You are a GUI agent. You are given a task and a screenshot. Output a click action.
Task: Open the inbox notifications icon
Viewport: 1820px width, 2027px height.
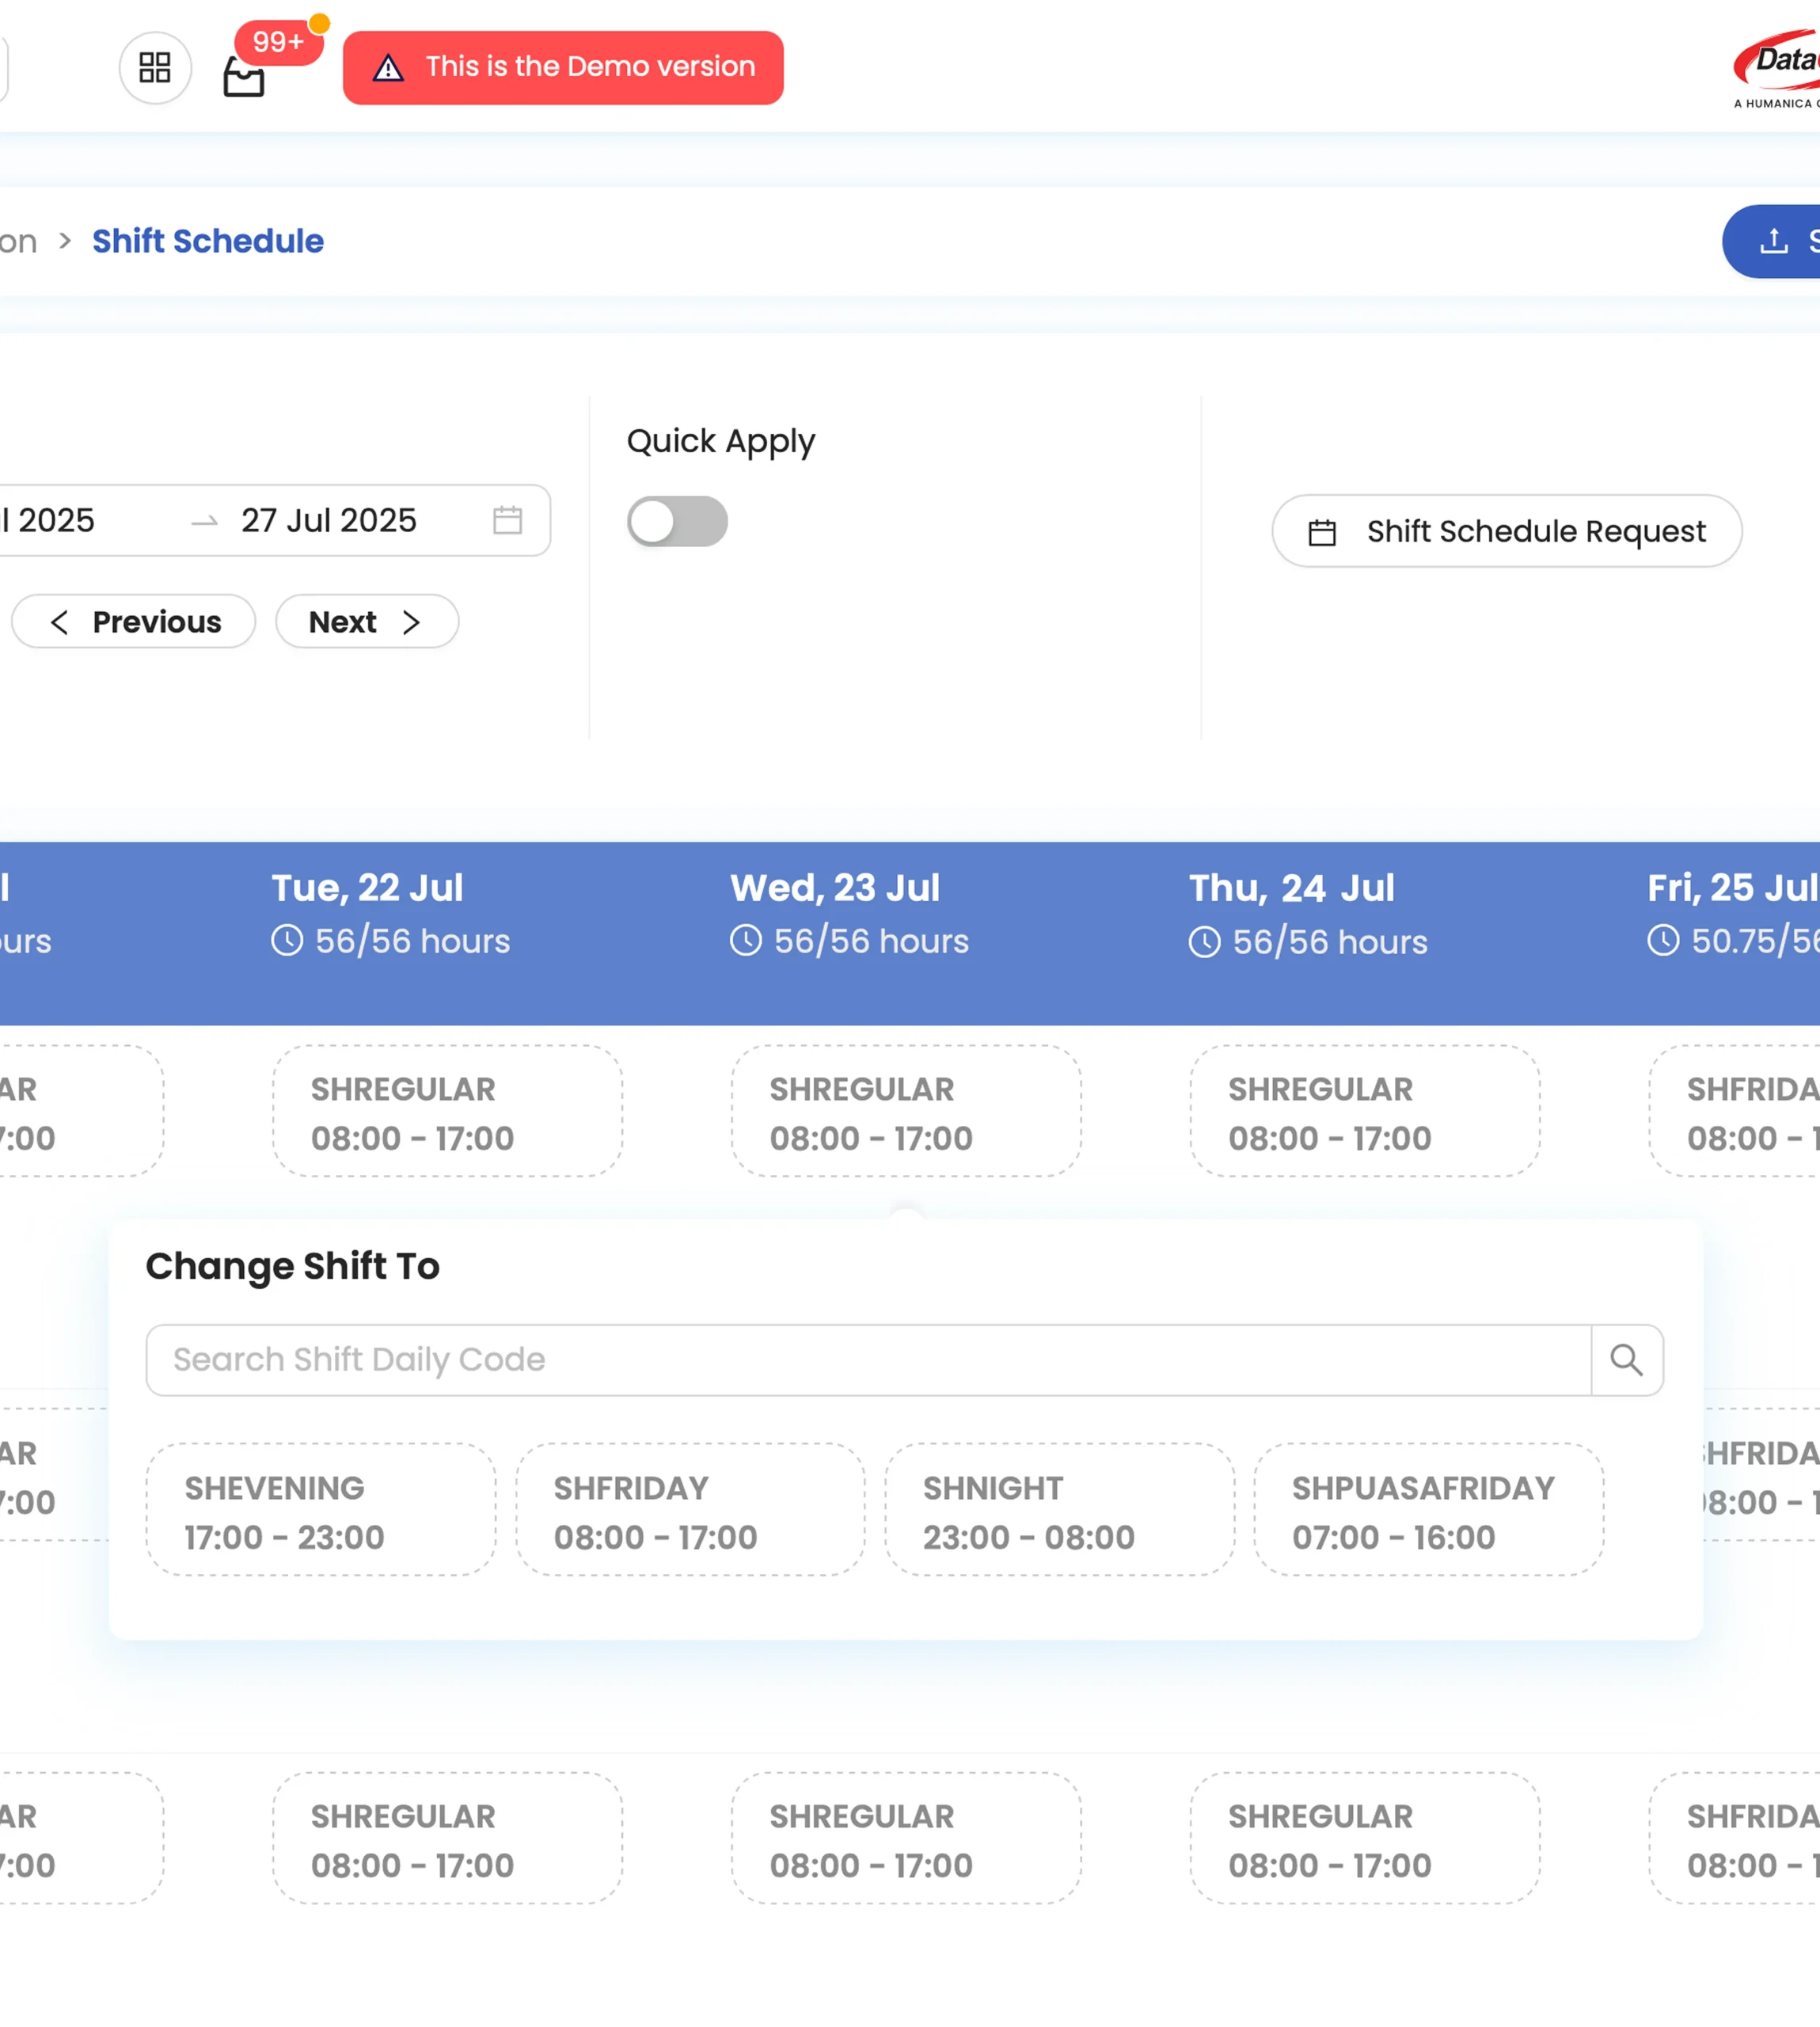pos(243,77)
